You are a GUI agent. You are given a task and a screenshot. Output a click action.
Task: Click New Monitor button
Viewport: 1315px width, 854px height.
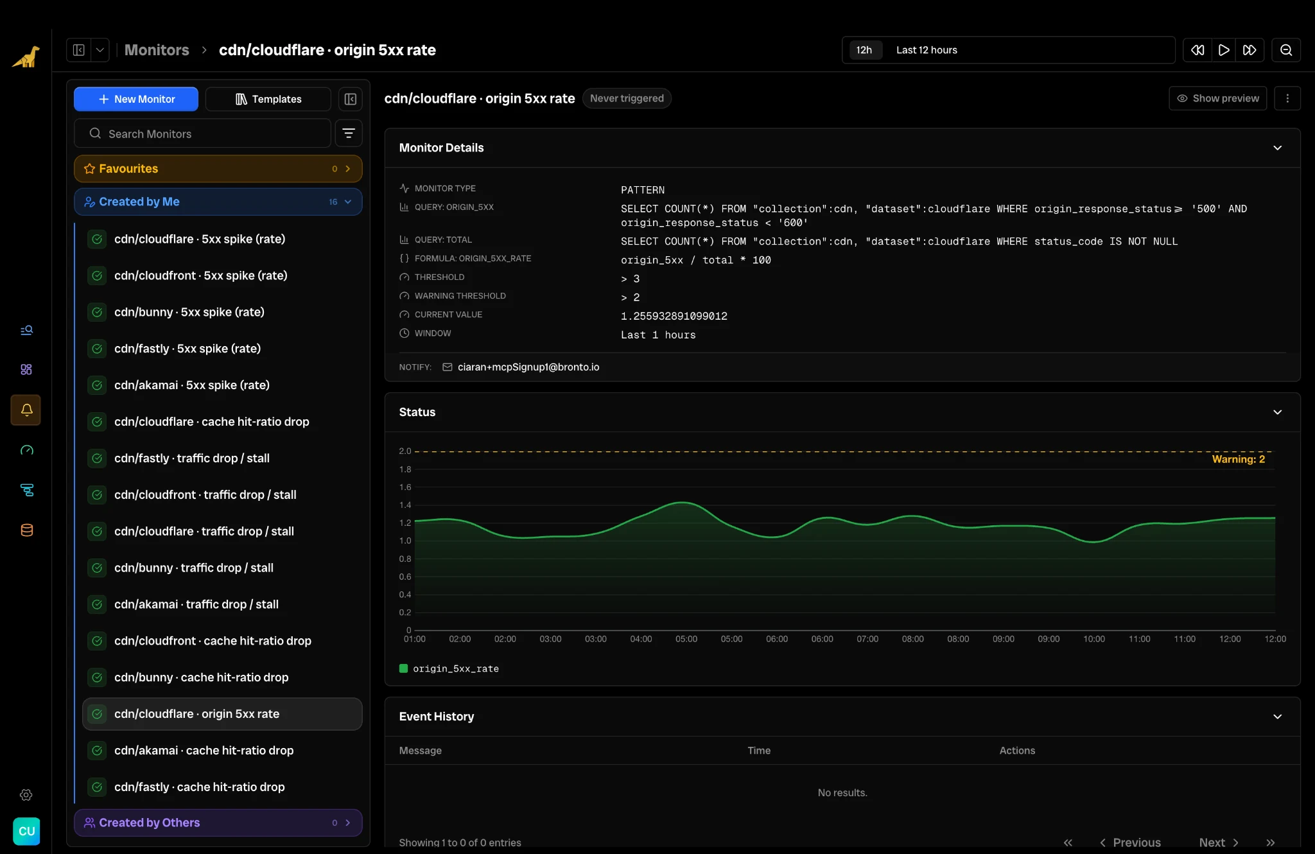[x=136, y=99]
